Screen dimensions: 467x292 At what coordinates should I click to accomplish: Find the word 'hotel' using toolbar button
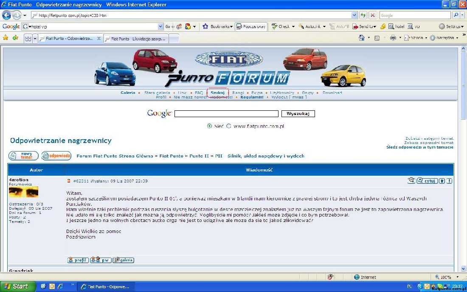[x=397, y=26]
